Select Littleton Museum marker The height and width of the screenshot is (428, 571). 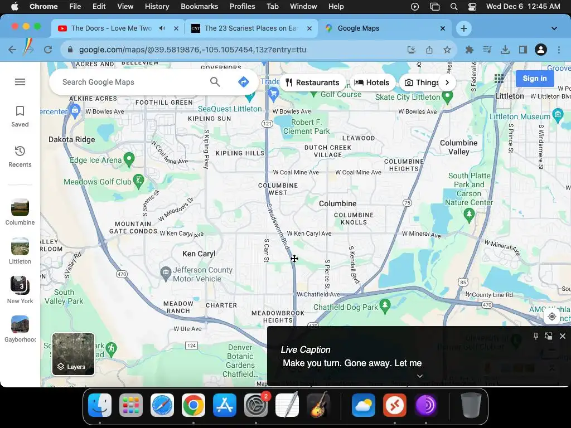coord(558,115)
